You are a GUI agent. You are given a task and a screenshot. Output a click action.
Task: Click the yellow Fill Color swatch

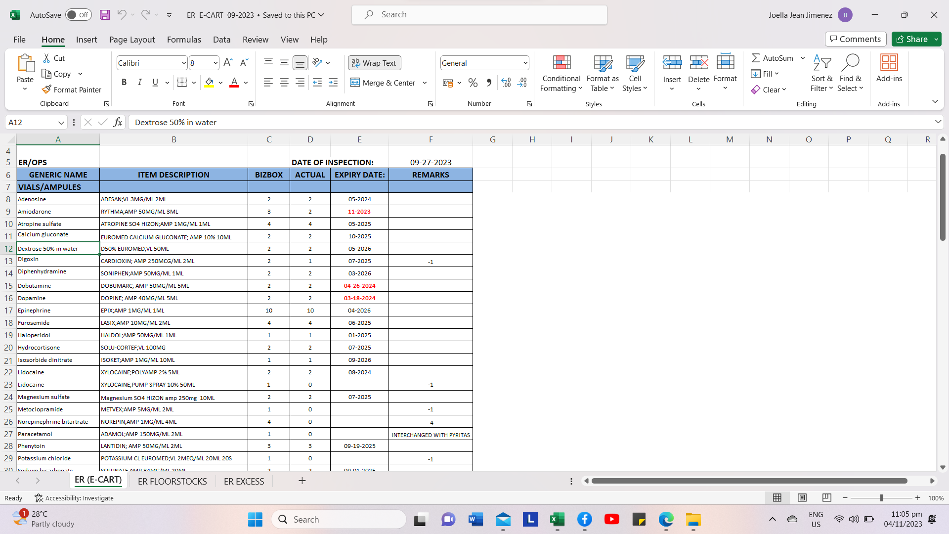click(x=209, y=83)
